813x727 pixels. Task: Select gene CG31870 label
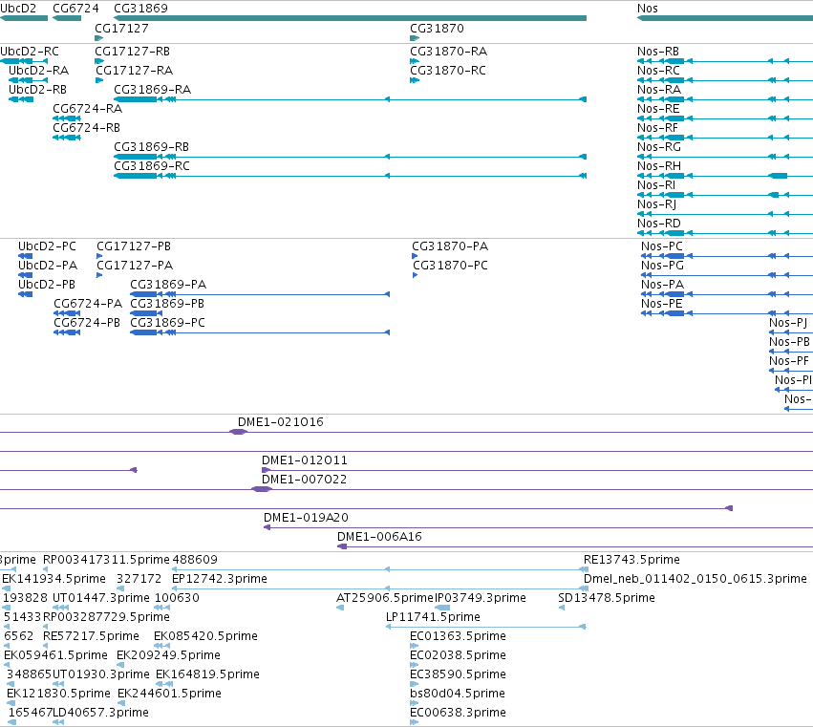pos(437,28)
